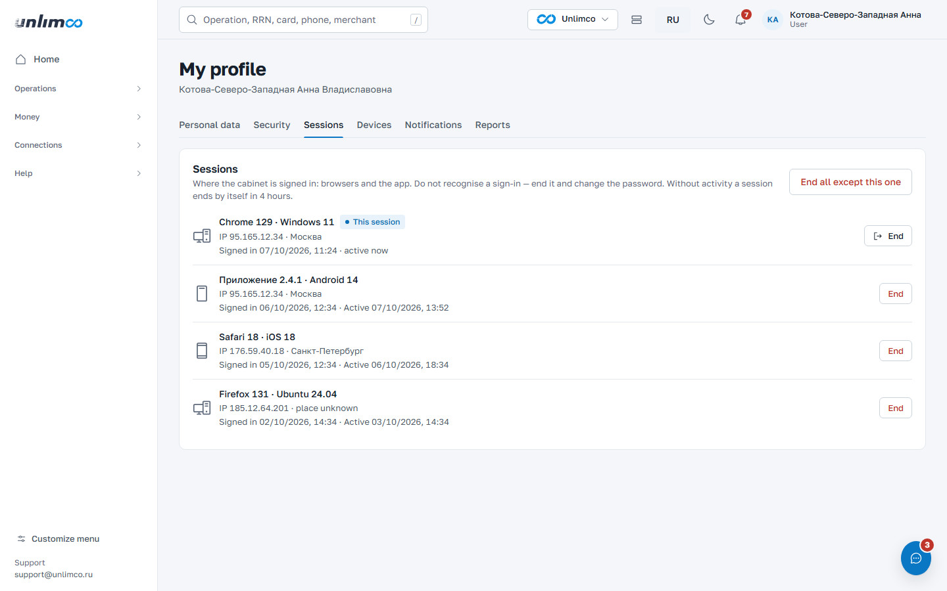Open the Notifications tab
Screen dimensions: 947x591
[x=433, y=125]
